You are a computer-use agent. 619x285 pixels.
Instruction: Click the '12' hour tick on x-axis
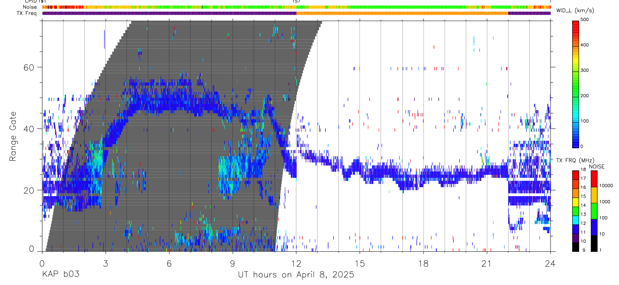[x=296, y=263]
